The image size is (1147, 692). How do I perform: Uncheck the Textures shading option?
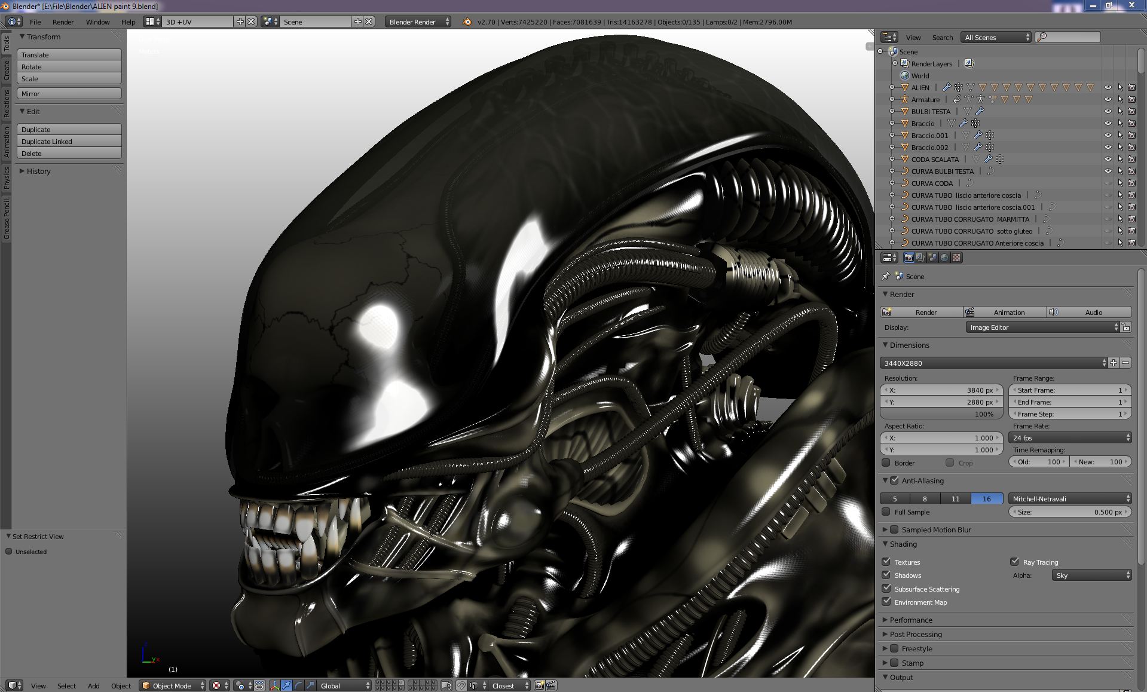click(886, 562)
